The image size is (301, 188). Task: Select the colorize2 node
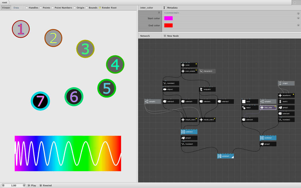click(x=225, y=101)
